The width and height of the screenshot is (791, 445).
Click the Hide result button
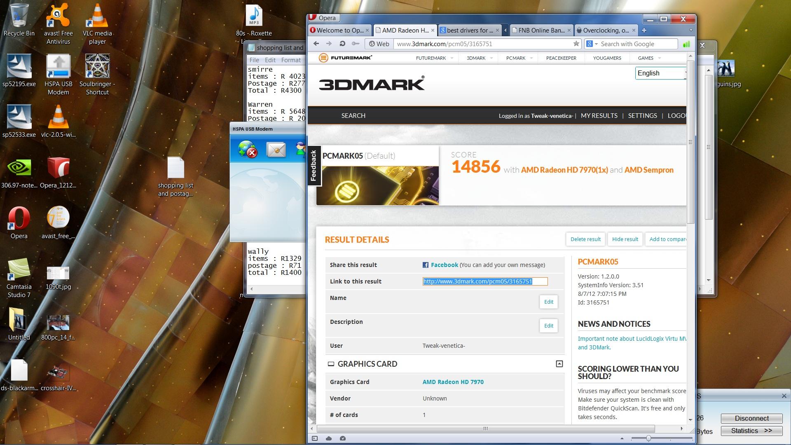[x=625, y=239]
